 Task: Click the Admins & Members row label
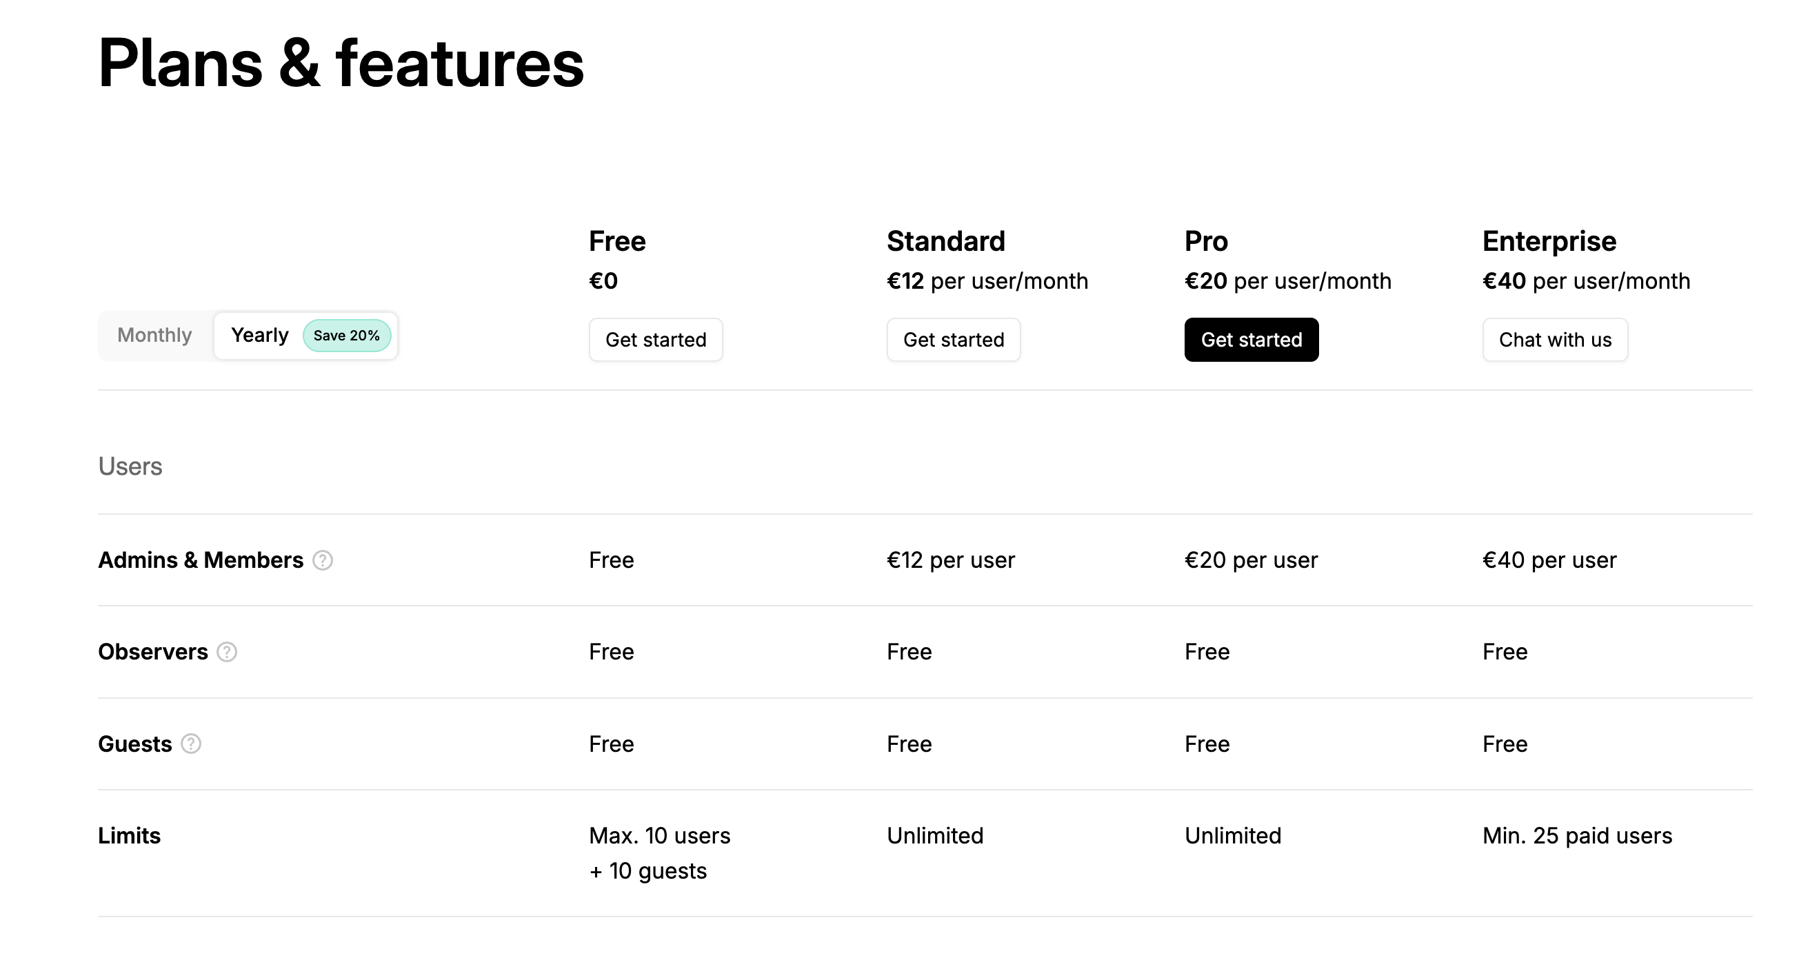coord(201,560)
